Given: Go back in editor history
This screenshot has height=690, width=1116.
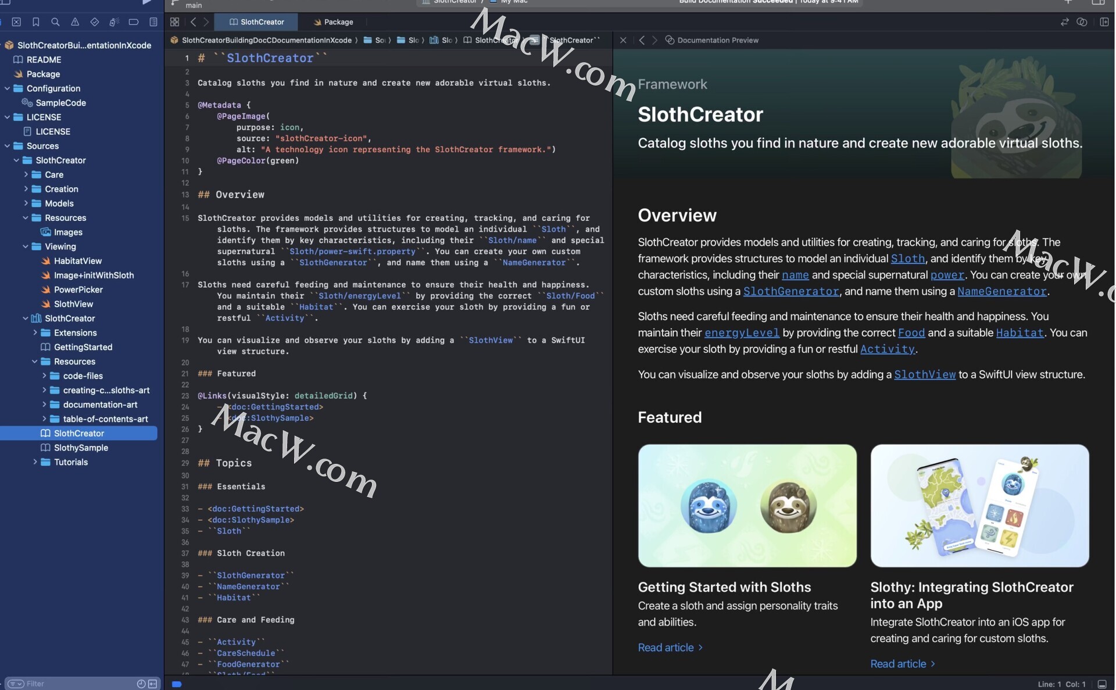Looking at the screenshot, I should tap(193, 22).
